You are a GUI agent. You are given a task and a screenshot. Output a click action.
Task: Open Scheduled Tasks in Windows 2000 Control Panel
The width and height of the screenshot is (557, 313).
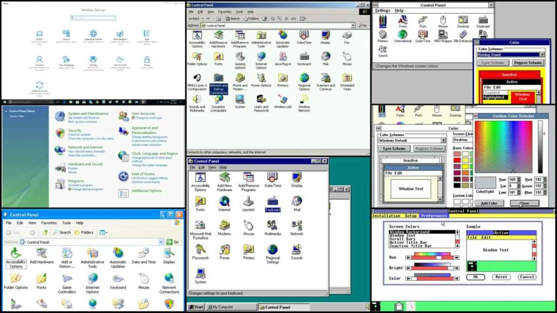[x=347, y=82]
